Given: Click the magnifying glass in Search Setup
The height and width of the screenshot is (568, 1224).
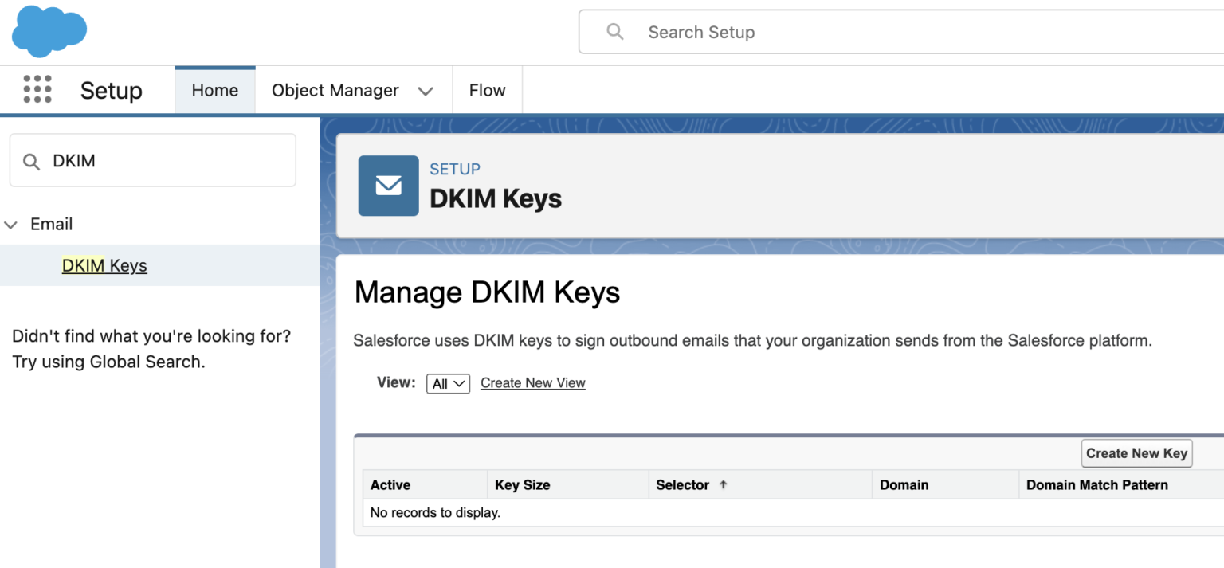Looking at the screenshot, I should point(615,31).
